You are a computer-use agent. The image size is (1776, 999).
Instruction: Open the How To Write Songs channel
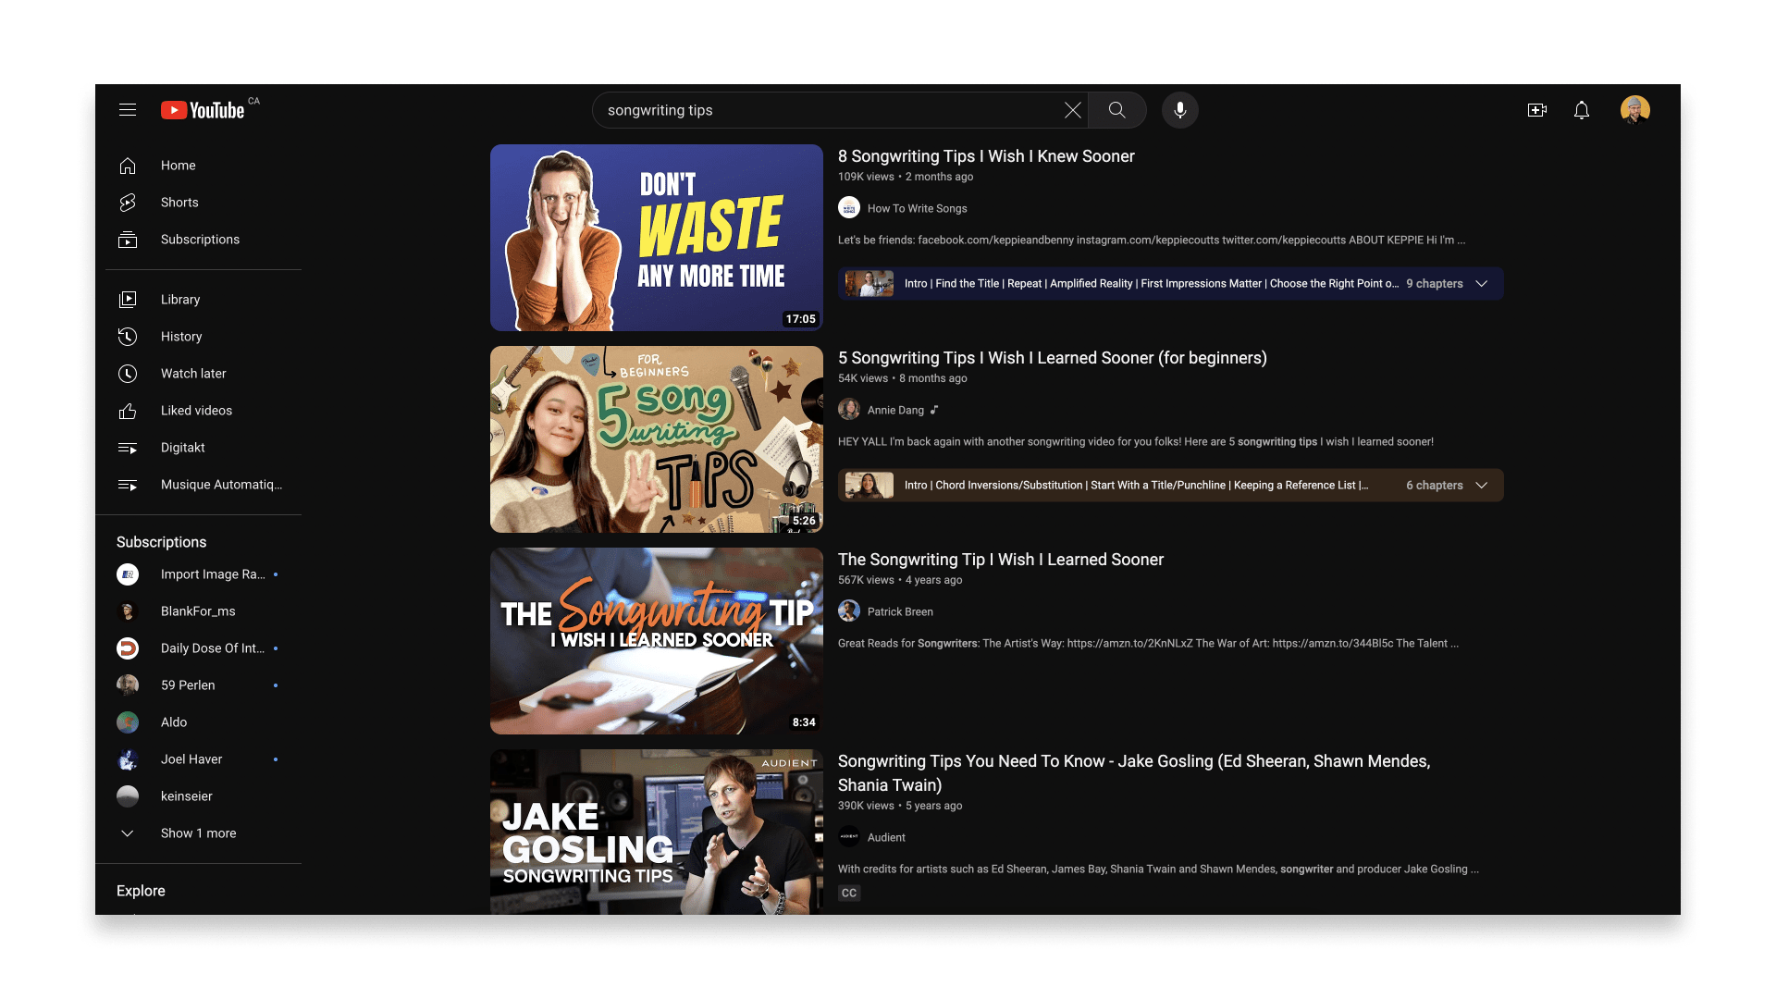coord(917,208)
